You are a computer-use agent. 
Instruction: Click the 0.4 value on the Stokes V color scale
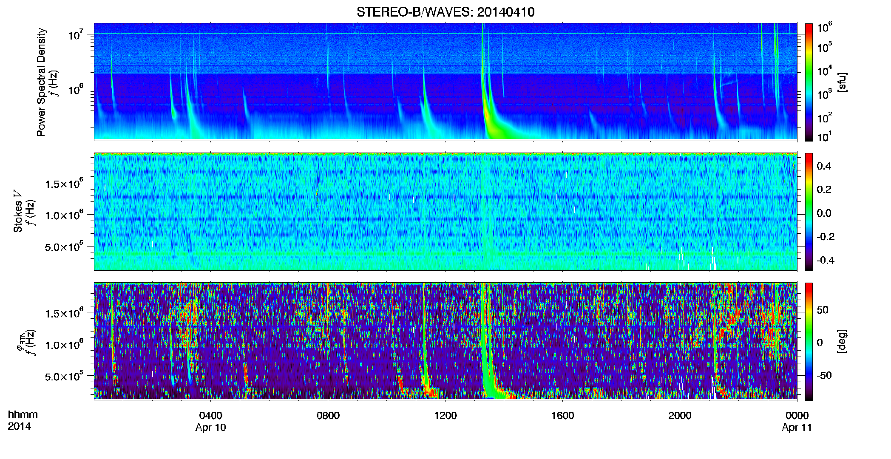[x=824, y=166]
